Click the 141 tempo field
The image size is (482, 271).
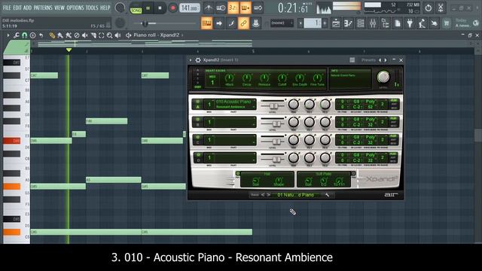(189, 8)
